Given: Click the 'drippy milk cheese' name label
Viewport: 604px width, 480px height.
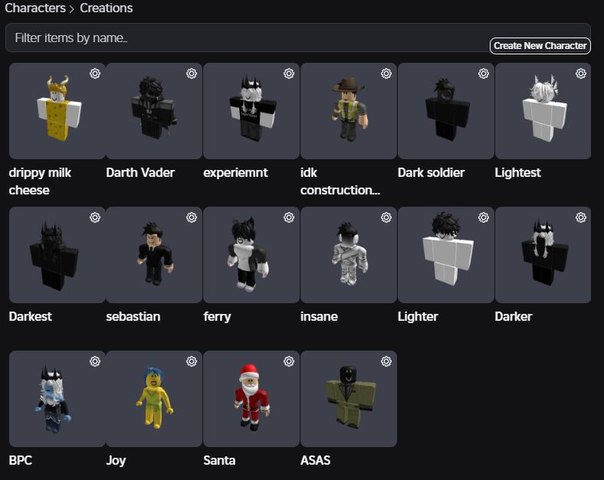Looking at the screenshot, I should pyautogui.click(x=40, y=181).
